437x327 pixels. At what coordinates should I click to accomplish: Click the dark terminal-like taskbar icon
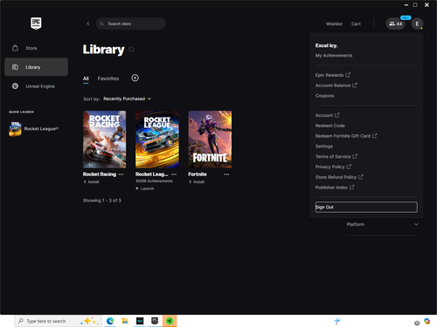point(140,321)
